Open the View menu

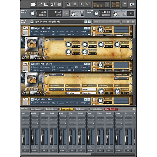125,4
